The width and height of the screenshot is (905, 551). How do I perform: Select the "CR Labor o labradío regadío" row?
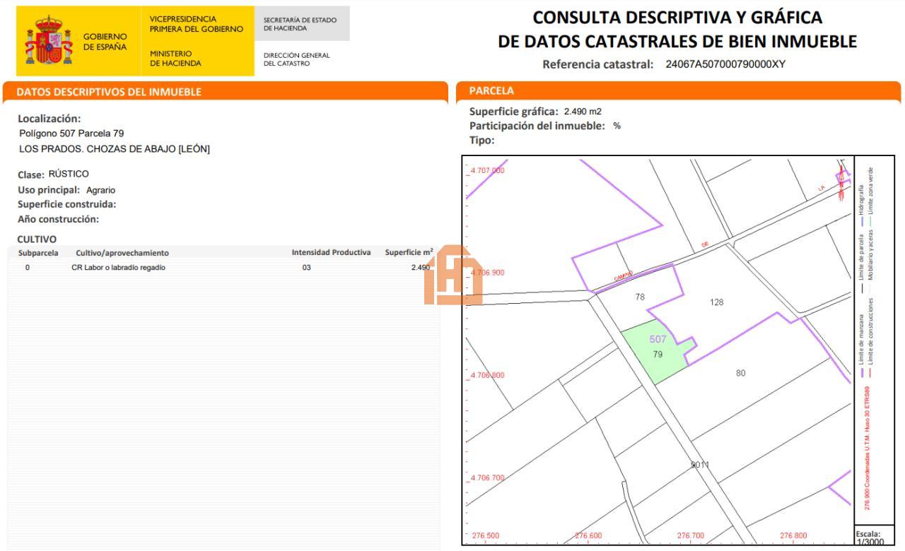(x=119, y=268)
